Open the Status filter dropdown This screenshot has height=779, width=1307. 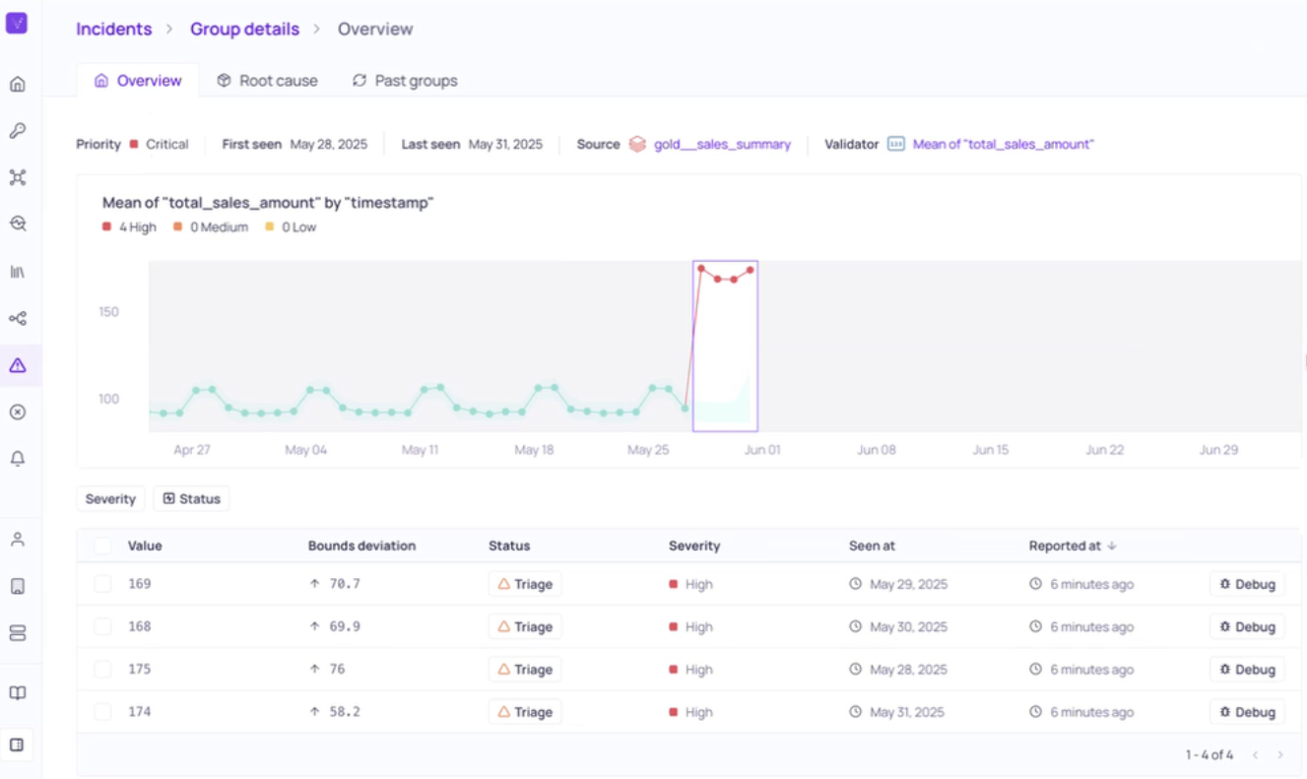coord(191,499)
